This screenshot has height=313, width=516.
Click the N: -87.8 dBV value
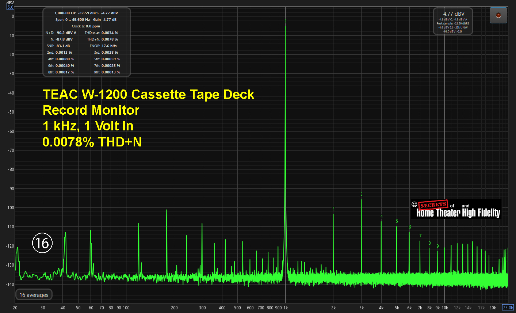pyautogui.click(x=61, y=39)
